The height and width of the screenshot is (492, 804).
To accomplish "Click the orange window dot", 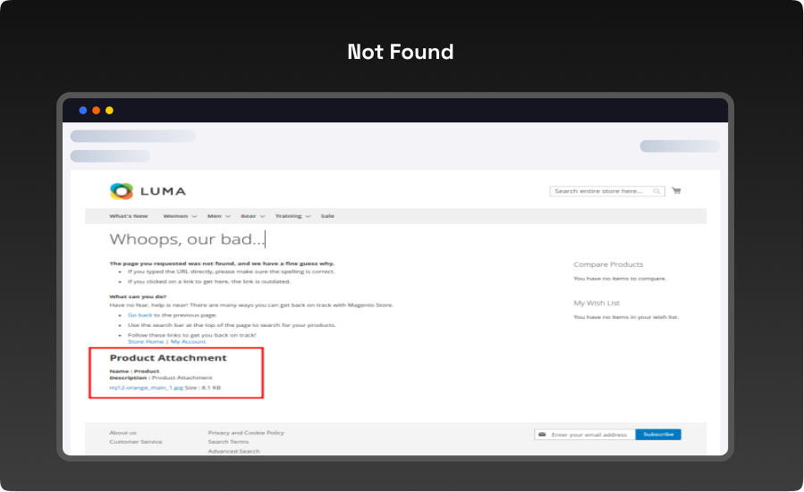I will tap(96, 111).
